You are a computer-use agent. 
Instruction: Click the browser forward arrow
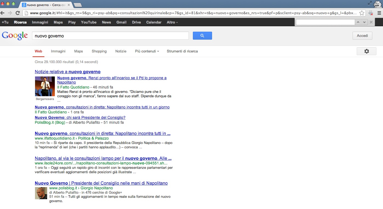coord(10,13)
